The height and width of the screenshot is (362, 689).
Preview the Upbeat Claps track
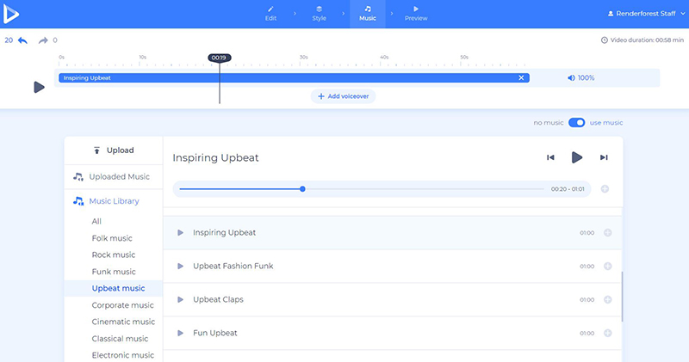tap(181, 299)
